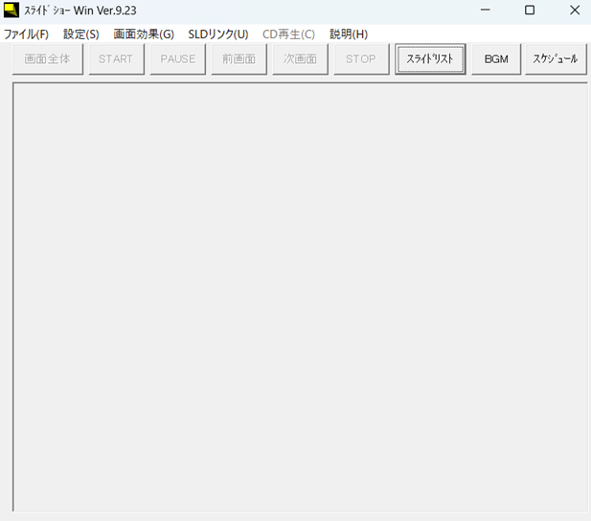Screen dimensions: 591x521
Task: Advance to next slide with 次画面
Action: pos(301,58)
